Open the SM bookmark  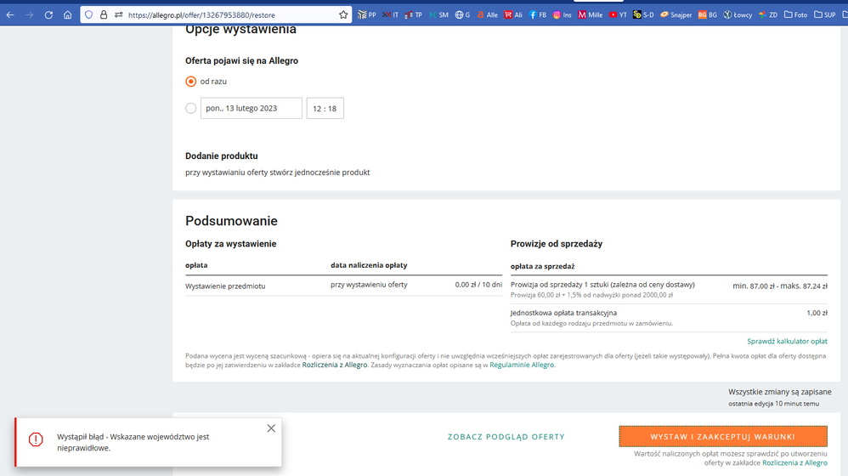[x=438, y=15]
